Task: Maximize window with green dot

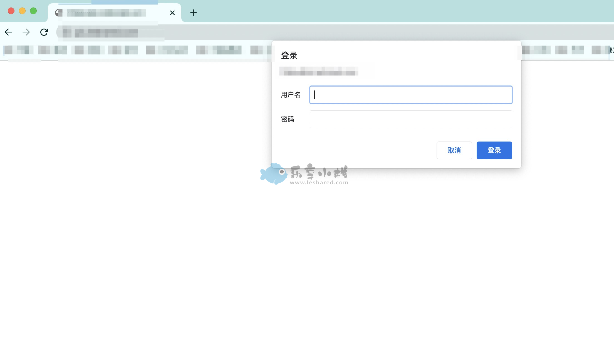Action: [x=33, y=11]
